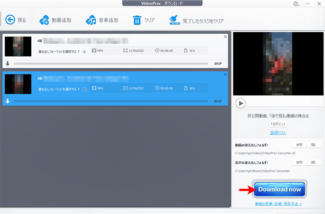325x214 pixels.
Task: Click 00:00:00 duration in highlighted video
Action: 164,88
